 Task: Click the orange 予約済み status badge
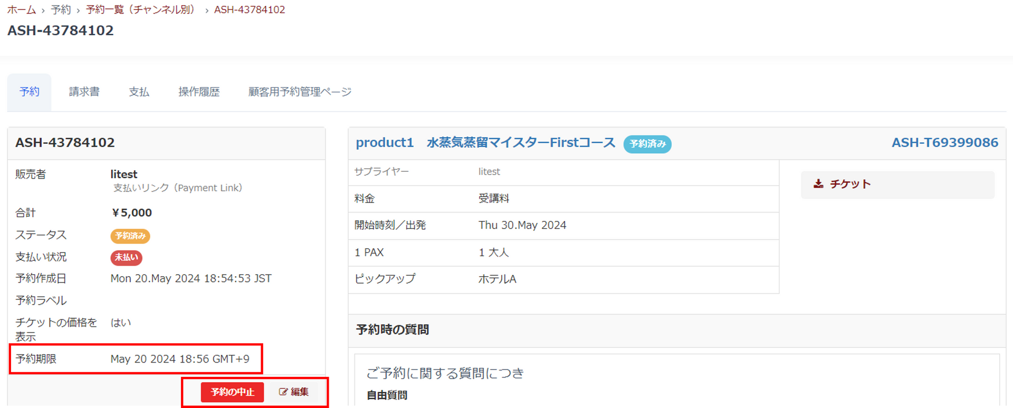tap(130, 236)
